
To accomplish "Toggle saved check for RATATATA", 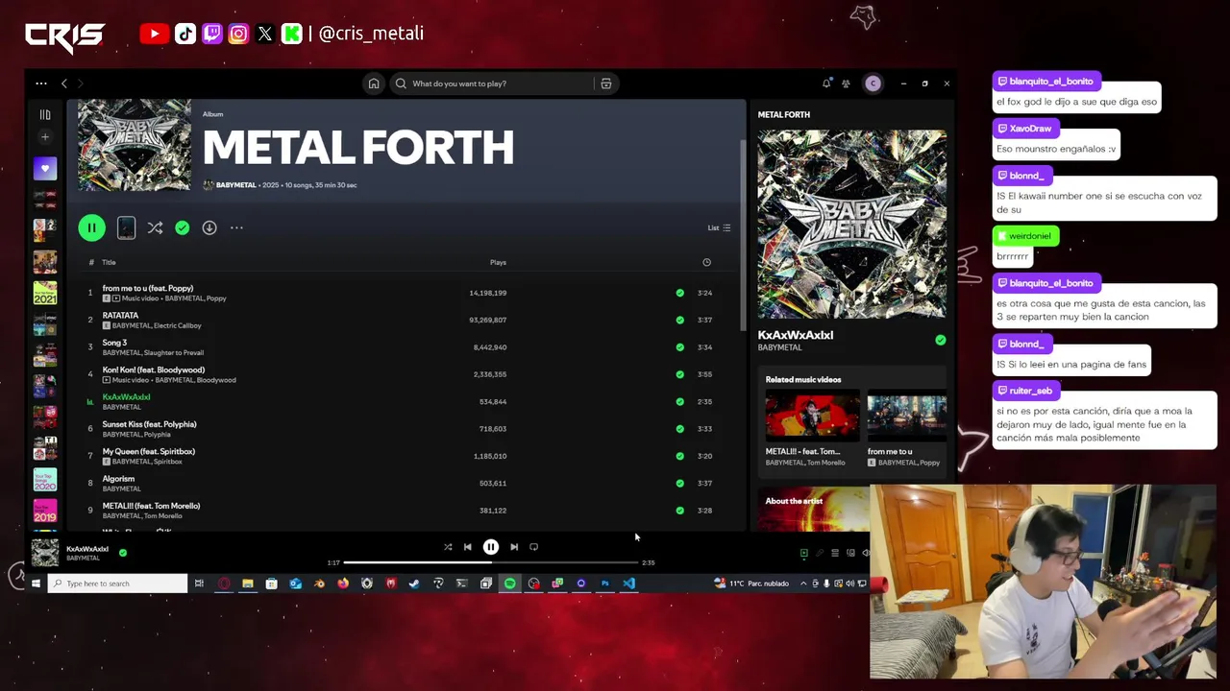I will pos(679,320).
